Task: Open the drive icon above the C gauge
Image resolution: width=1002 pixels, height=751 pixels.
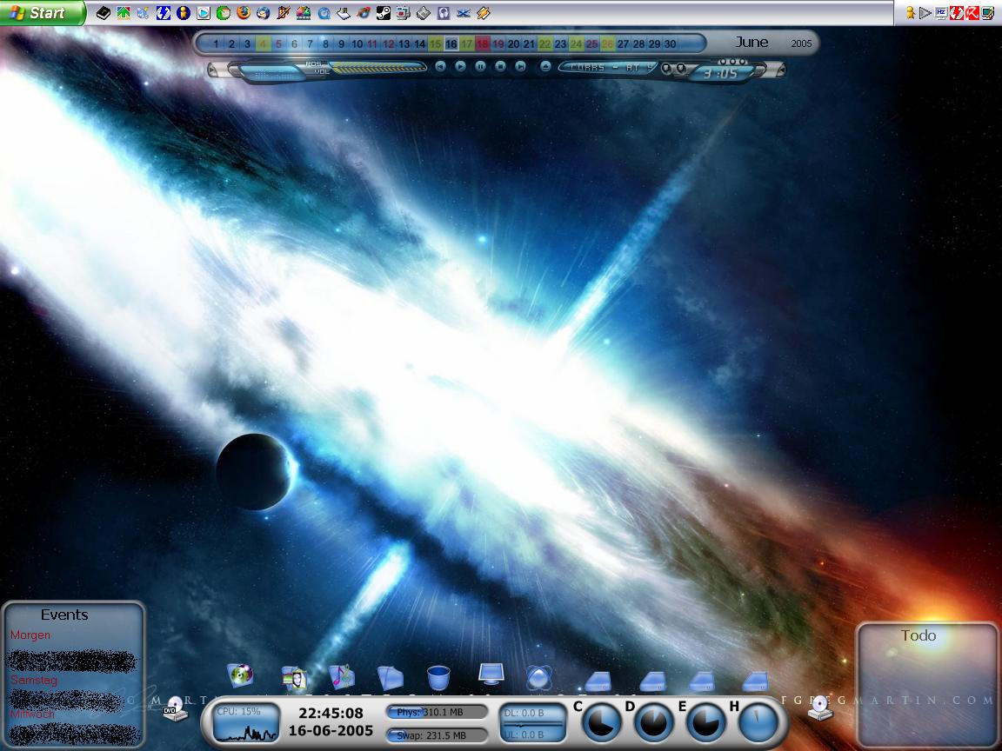Action: (x=598, y=681)
